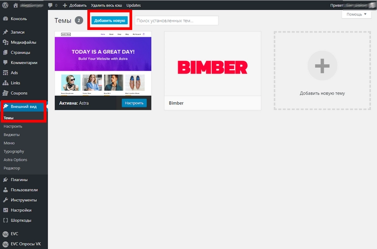
Task: Click the Внешний вид brush icon
Action: [6, 106]
